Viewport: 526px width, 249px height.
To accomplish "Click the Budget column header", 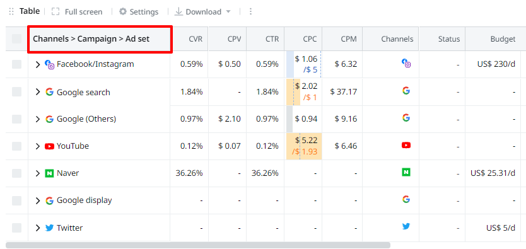I will click(x=493, y=39).
